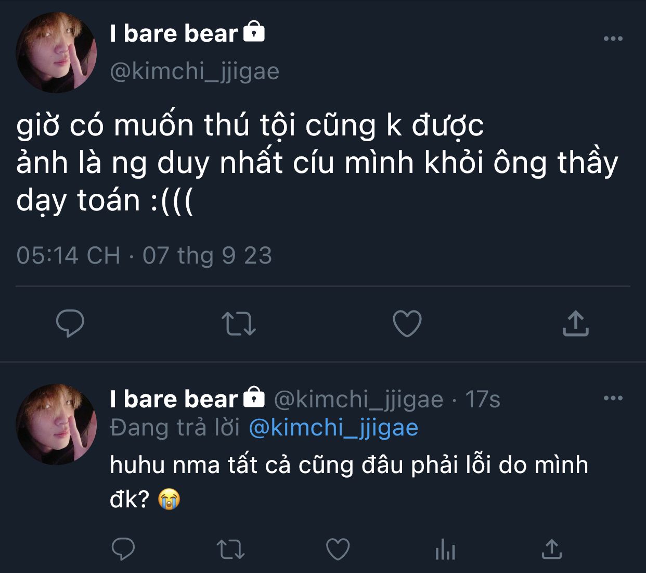646x573 pixels.
Task: Reply to the main tweet
Action: click(x=70, y=323)
